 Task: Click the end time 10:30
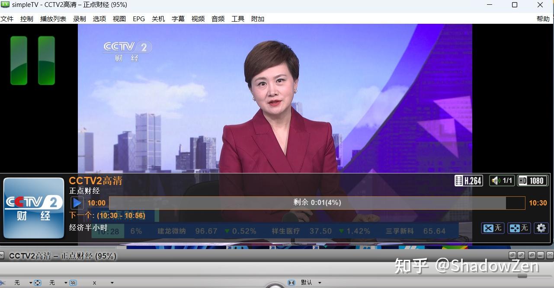coord(538,203)
